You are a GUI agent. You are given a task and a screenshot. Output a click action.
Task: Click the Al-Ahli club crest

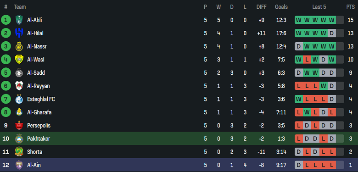[x=19, y=20]
